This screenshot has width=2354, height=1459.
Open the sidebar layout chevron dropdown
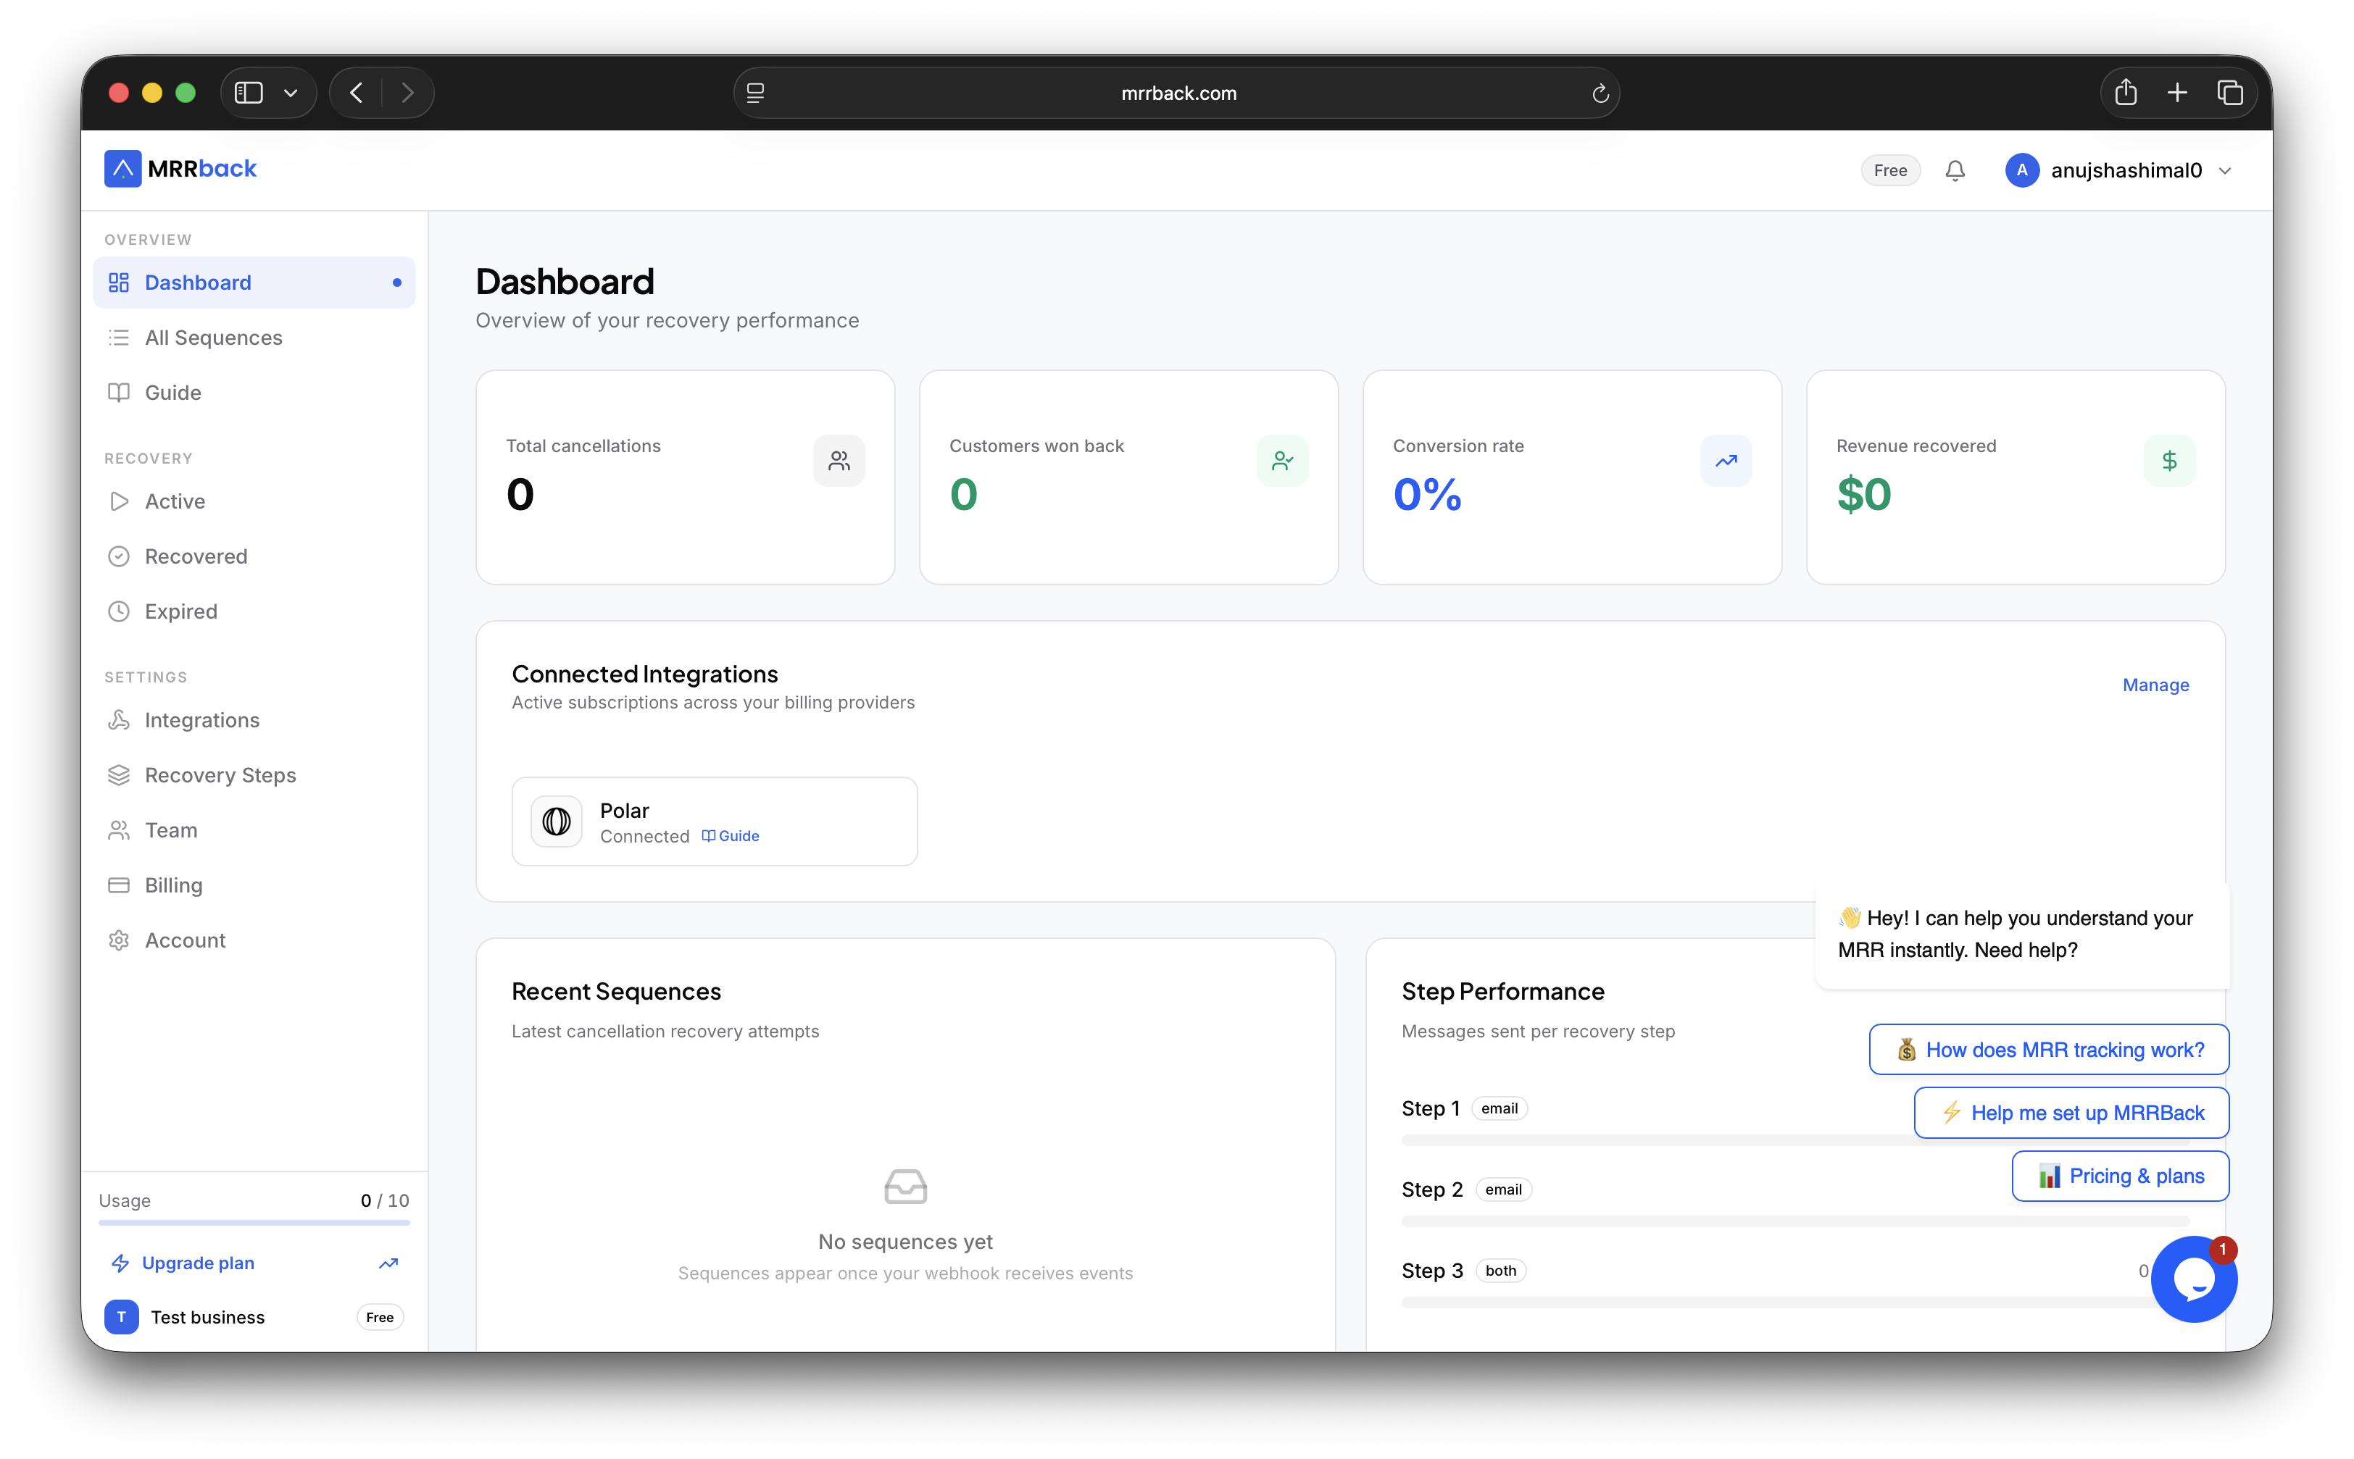(x=291, y=93)
